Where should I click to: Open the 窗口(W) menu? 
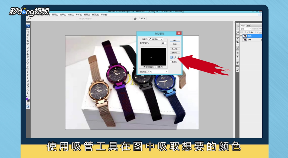coord(95,15)
